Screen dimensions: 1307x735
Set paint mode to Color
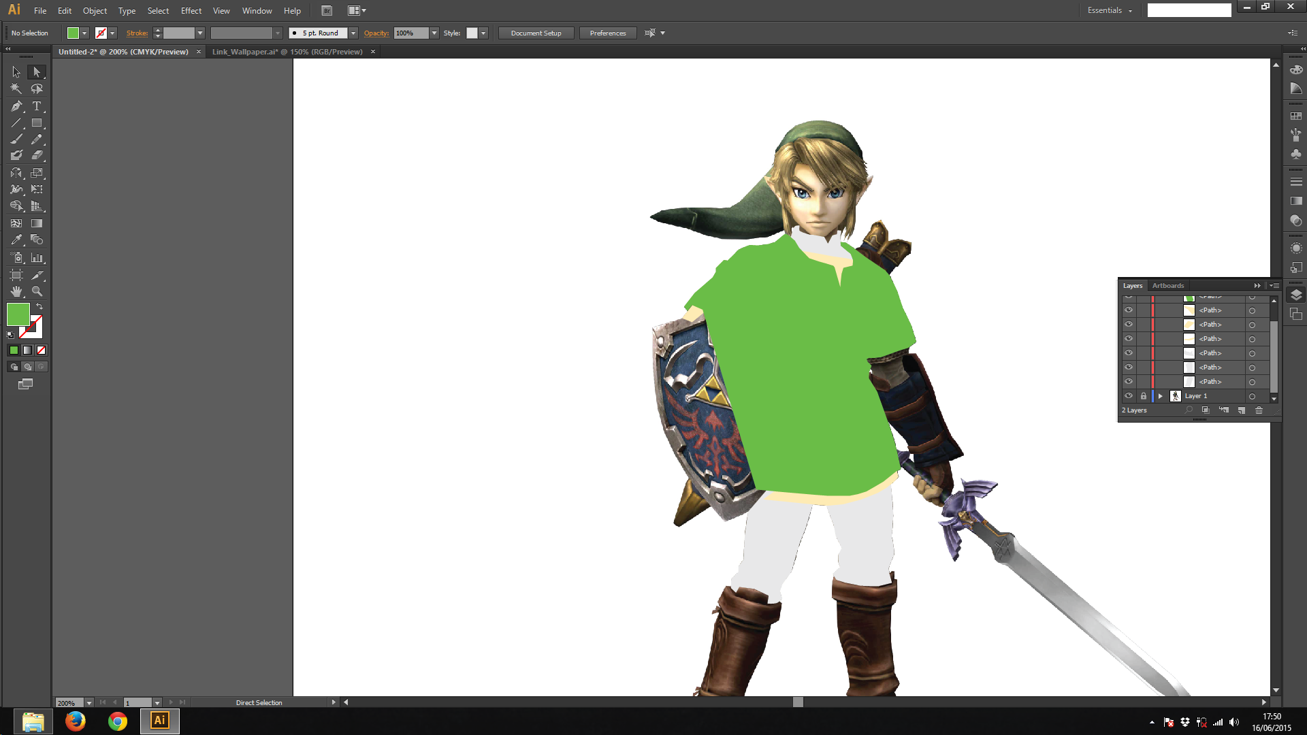pos(14,350)
